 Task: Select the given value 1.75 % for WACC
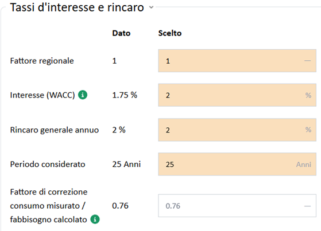[125, 95]
